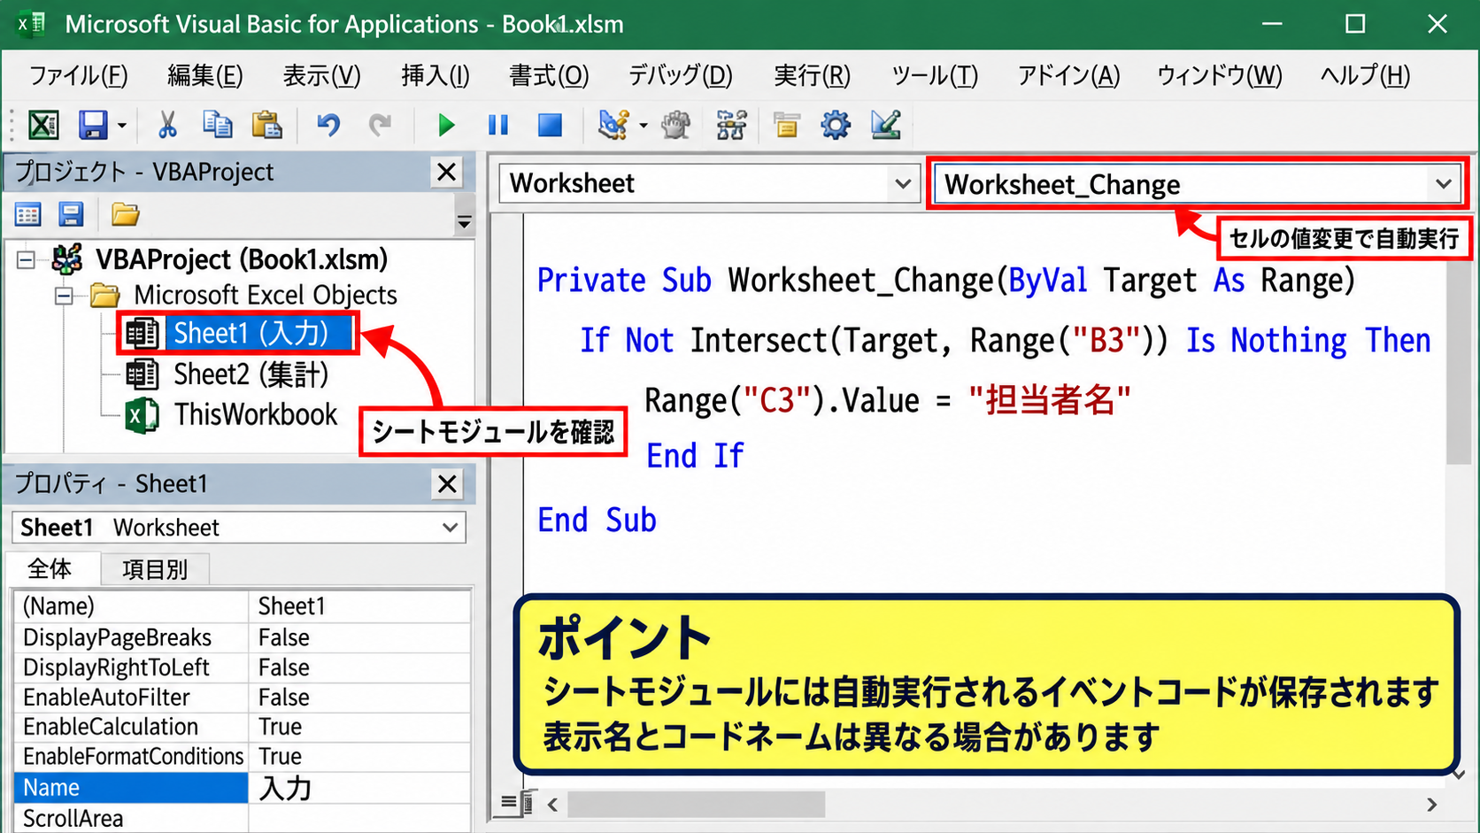Open the 挿入(I) menu
The height and width of the screenshot is (833, 1480).
tap(435, 76)
